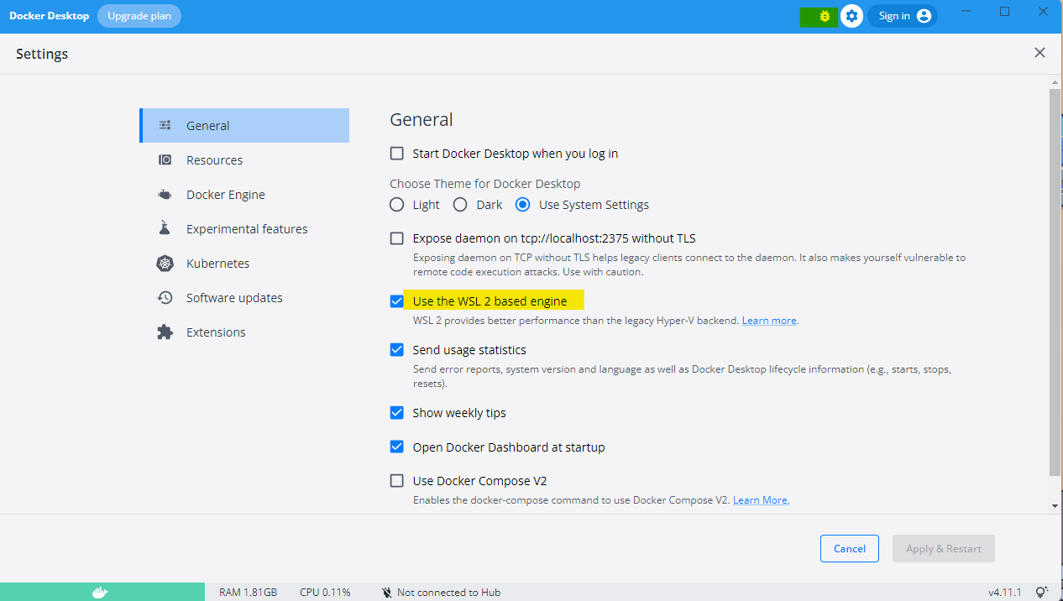Click the Not connected to Hub text
Viewport: 1063px width, 601px height.
click(448, 593)
